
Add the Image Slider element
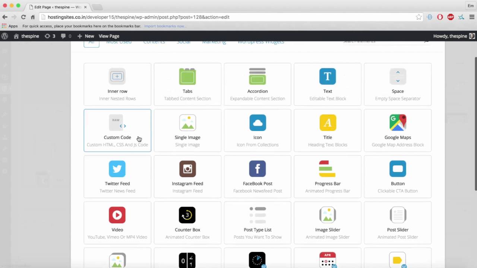coord(328,223)
